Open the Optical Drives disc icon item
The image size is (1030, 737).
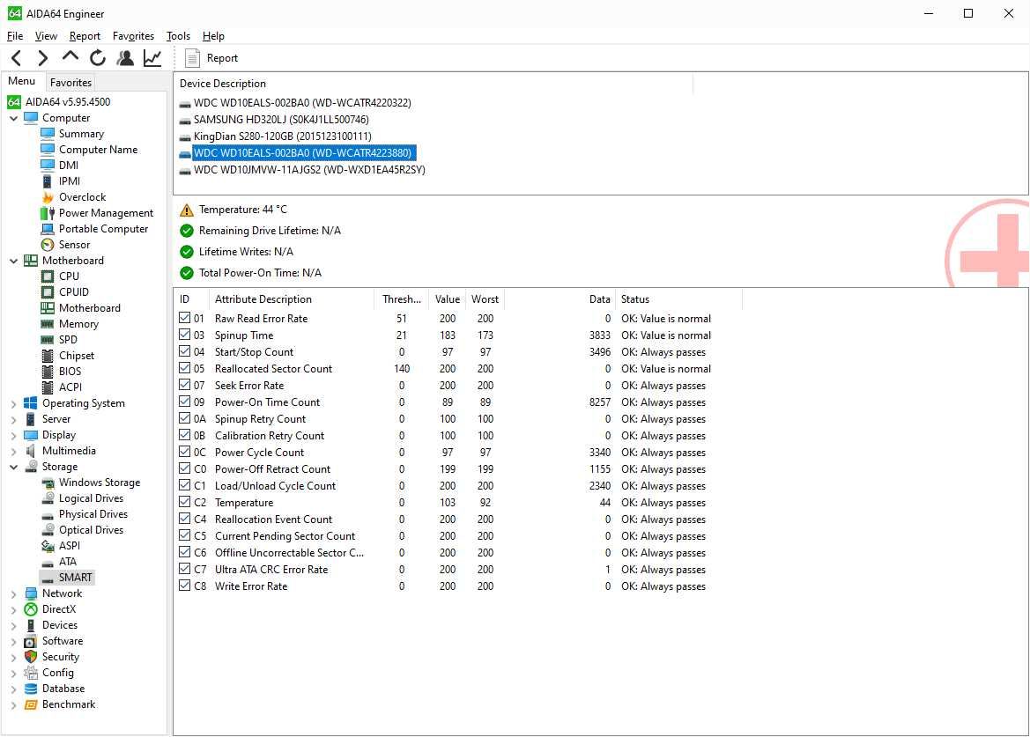48,529
